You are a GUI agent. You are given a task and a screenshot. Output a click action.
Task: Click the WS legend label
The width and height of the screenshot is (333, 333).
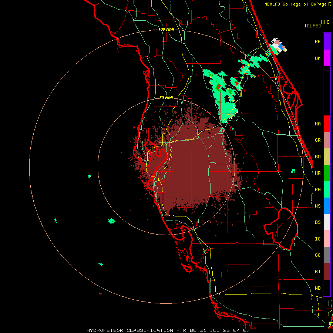coord(317,206)
